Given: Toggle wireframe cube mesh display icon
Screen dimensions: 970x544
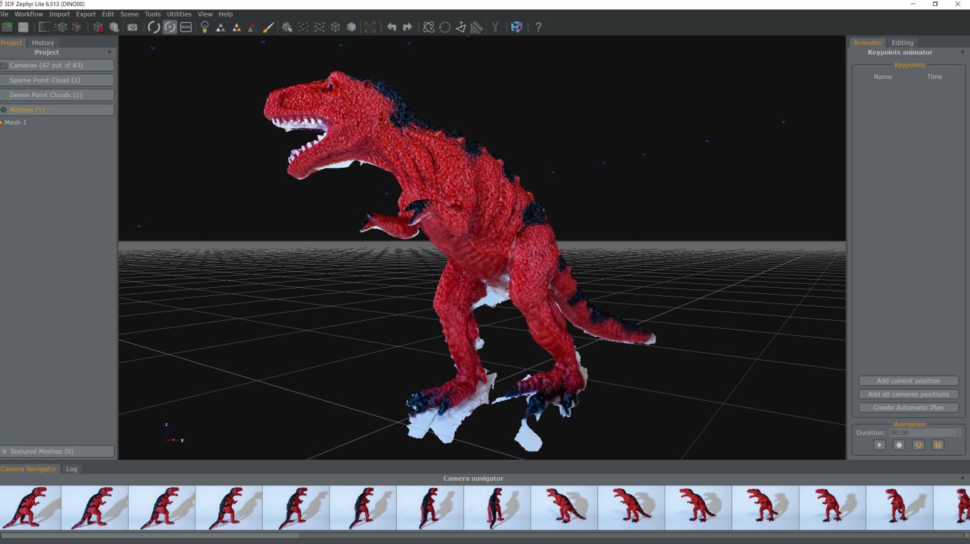Looking at the screenshot, I should (x=335, y=27).
